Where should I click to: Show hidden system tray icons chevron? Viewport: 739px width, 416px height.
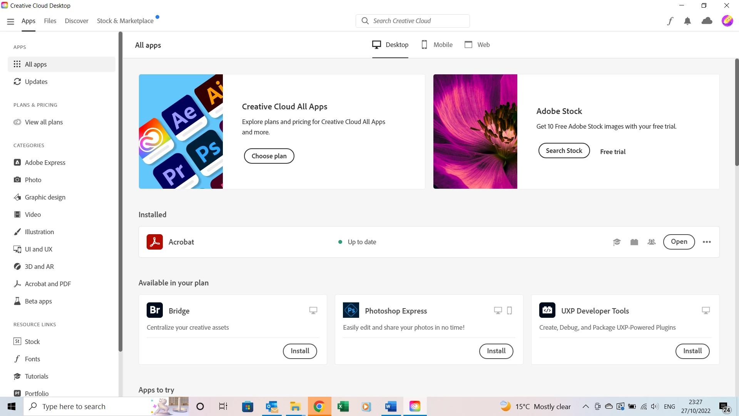click(585, 406)
